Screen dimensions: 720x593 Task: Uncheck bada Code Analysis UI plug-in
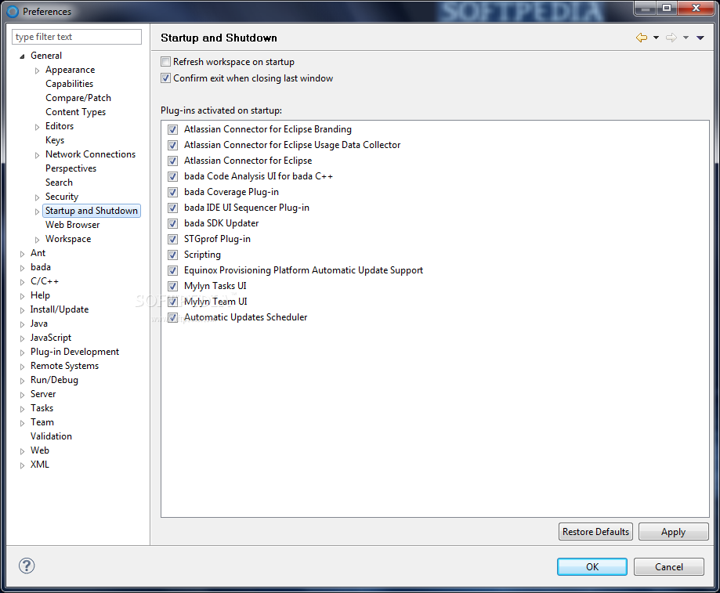pyautogui.click(x=172, y=176)
